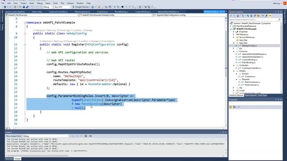
Task: Click the '1 reference' CodeLens link above WebApiConfig
Action: click(39, 30)
